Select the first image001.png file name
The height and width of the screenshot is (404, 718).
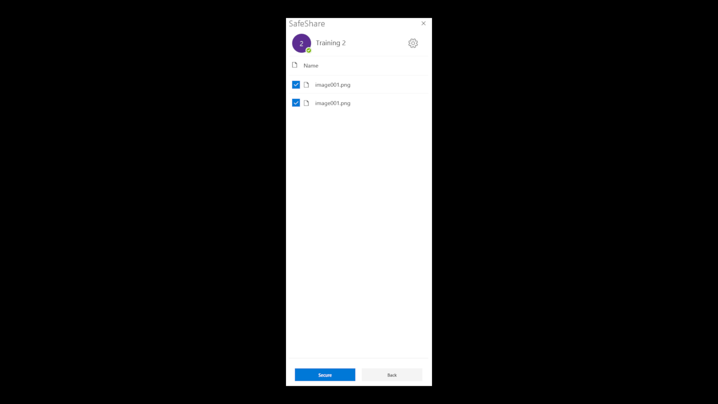[333, 85]
